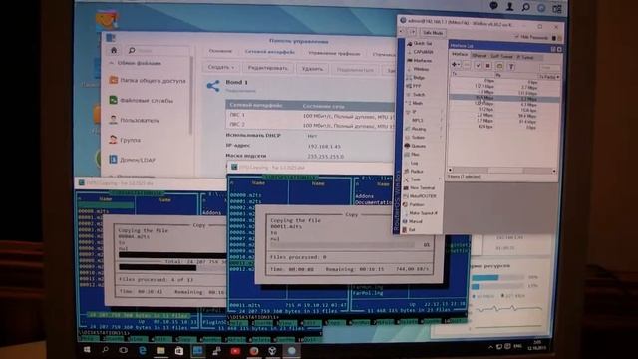Switch to the Сетевой интерфейс tab
The height and width of the screenshot is (359, 638).
[x=270, y=52]
